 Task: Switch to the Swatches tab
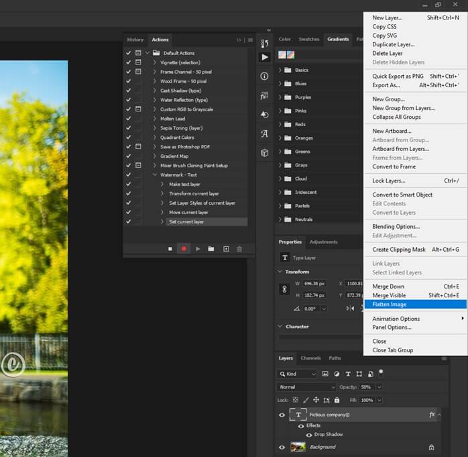coord(309,39)
